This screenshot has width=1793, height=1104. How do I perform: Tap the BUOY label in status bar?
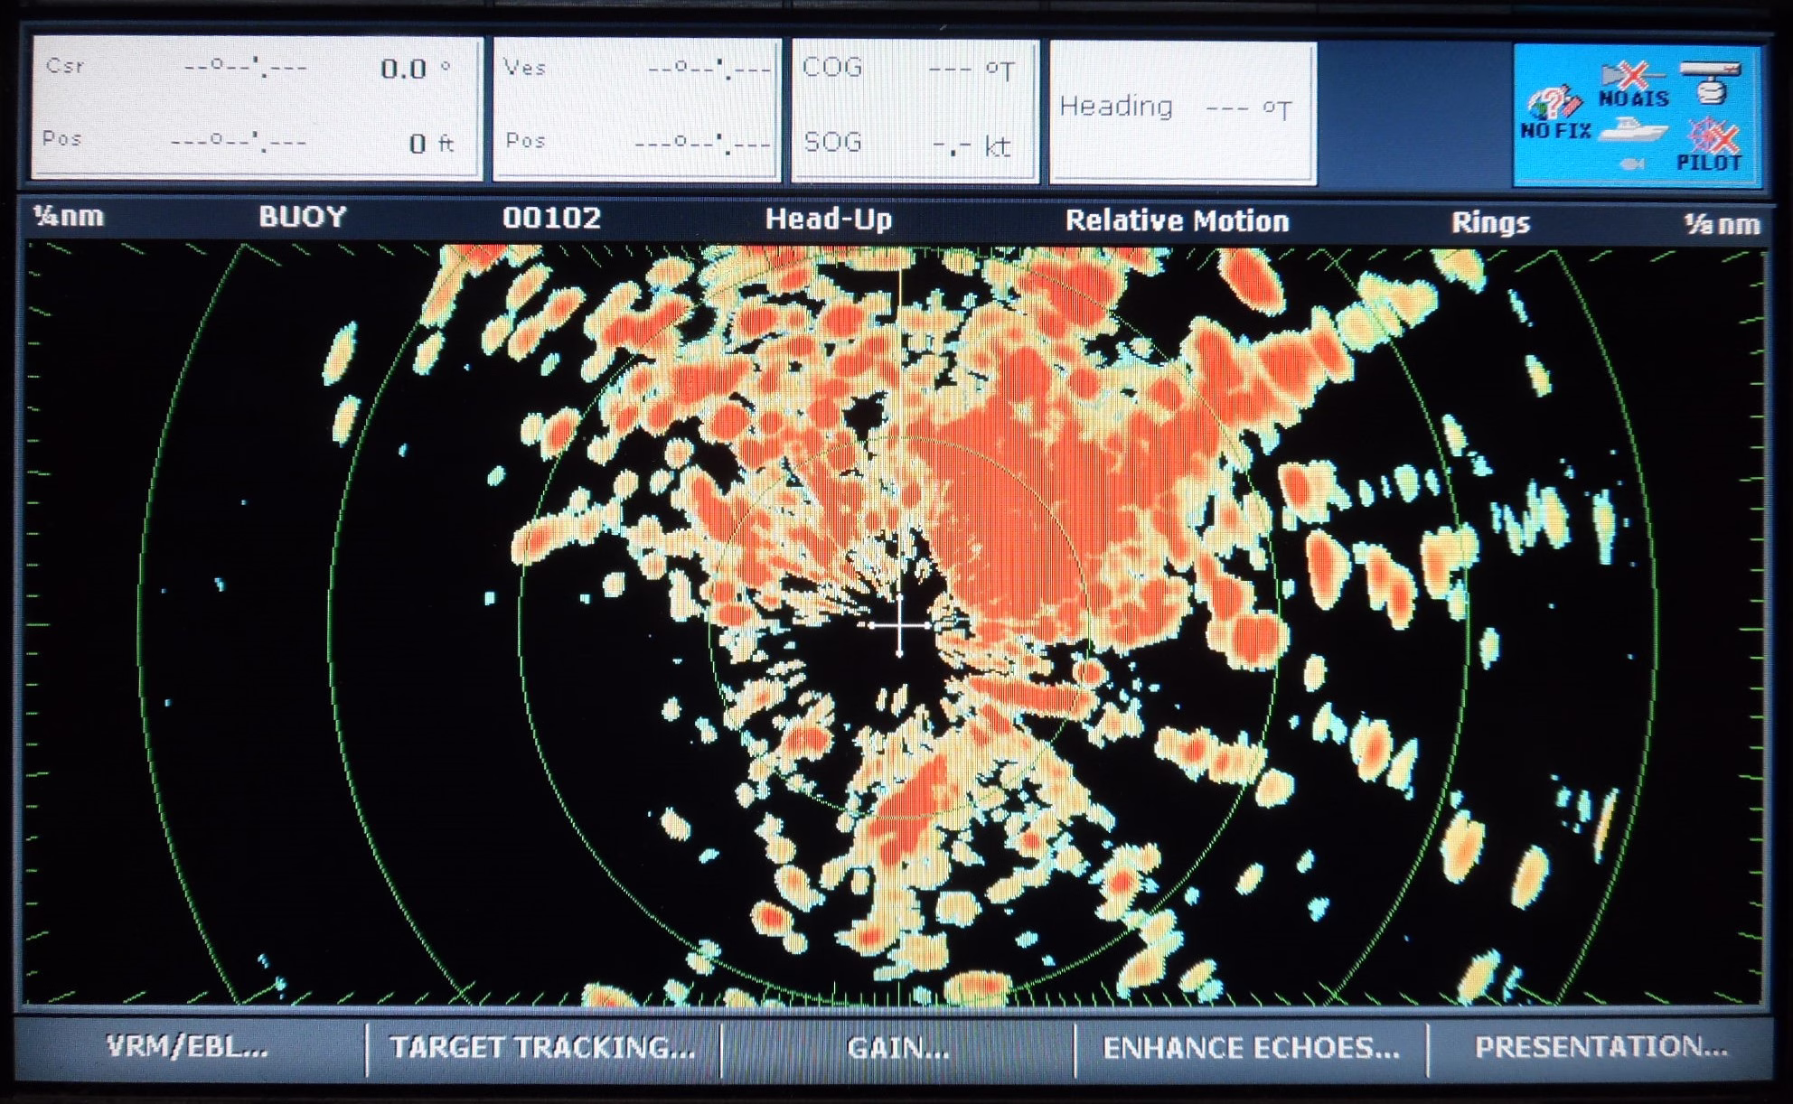tap(303, 217)
